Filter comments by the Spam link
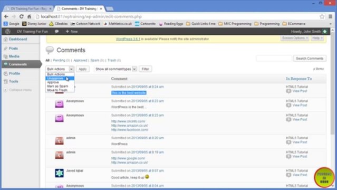 [97, 60]
